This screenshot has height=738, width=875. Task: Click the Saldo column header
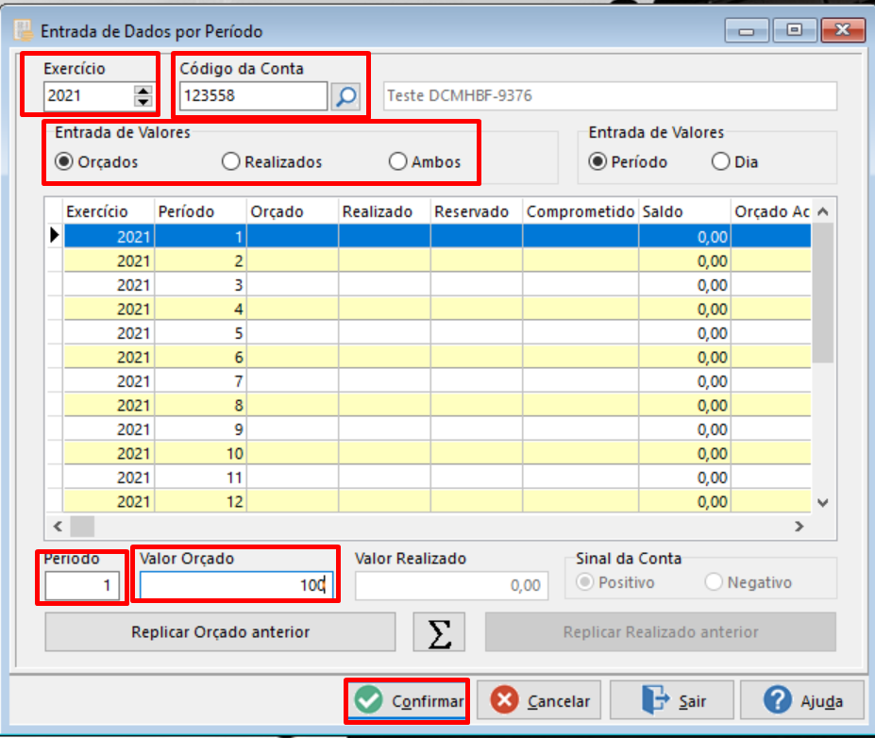point(684,211)
